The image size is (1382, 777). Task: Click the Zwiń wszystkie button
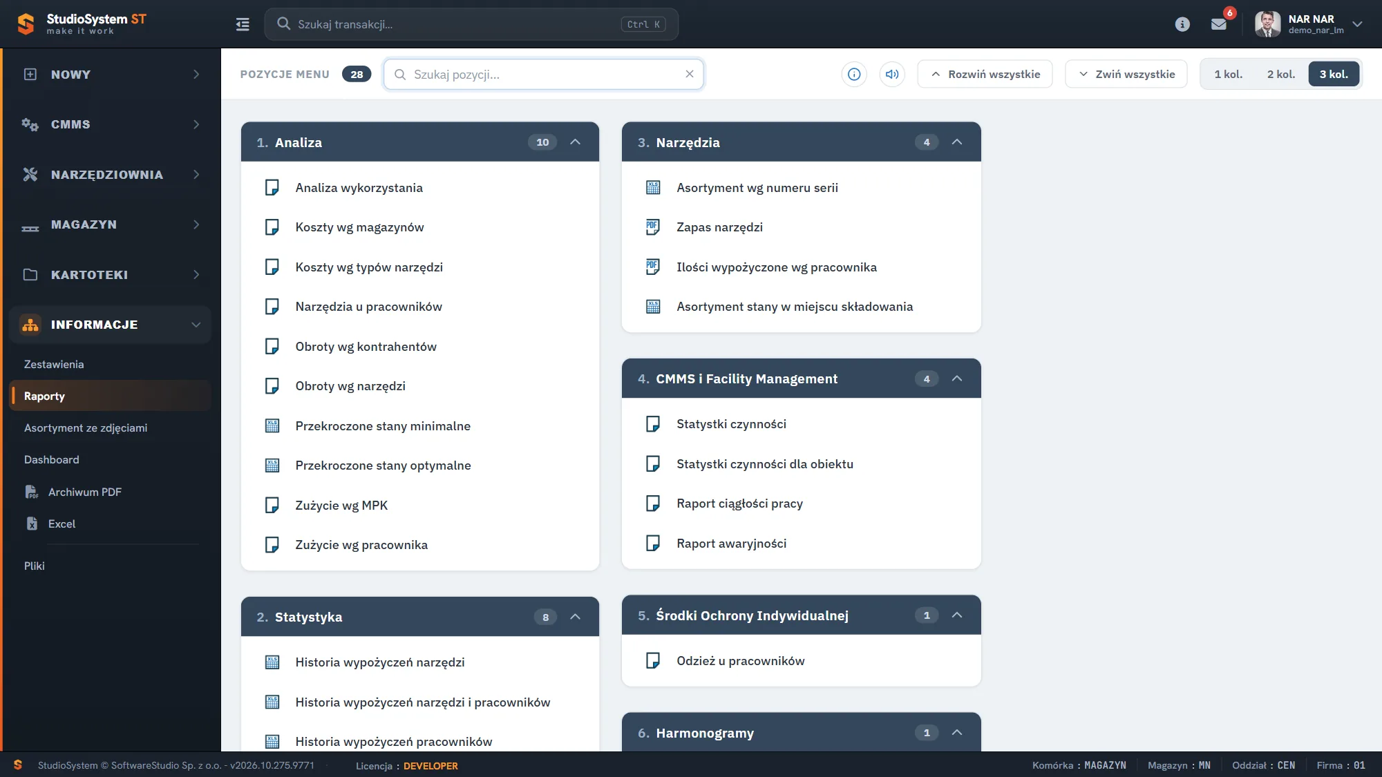pyautogui.click(x=1126, y=74)
